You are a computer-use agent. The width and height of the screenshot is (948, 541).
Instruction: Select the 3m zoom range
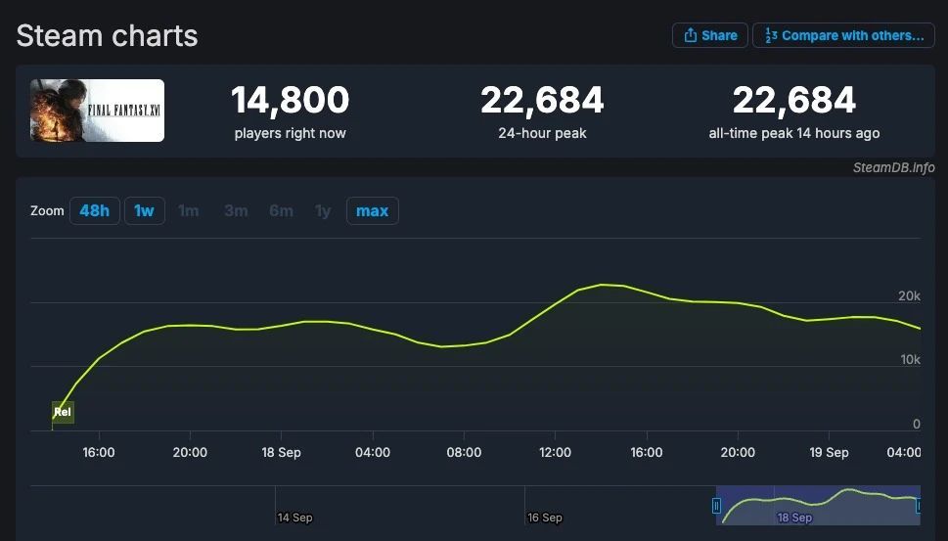[x=236, y=211]
